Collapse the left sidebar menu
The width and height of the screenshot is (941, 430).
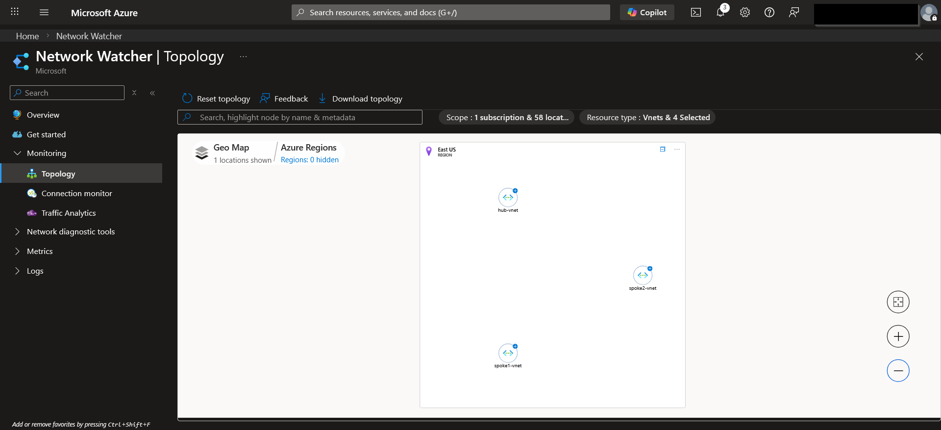[152, 93]
